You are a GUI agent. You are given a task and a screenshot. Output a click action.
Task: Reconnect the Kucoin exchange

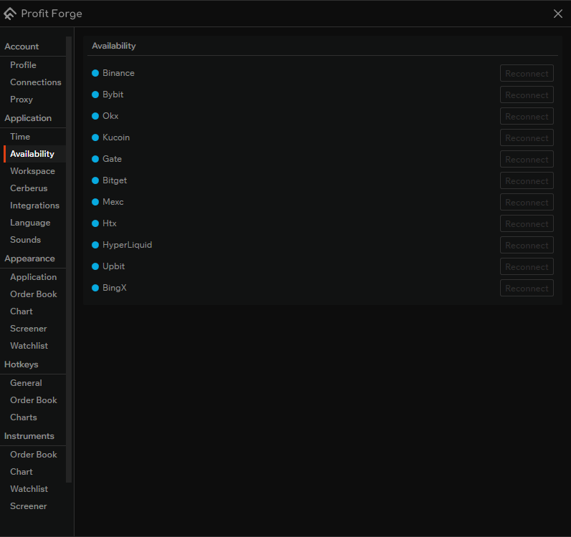pyautogui.click(x=527, y=138)
